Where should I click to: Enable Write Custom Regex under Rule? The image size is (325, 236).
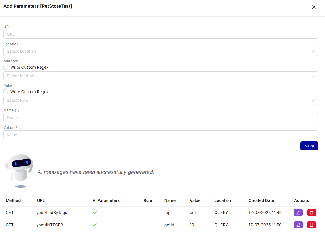pos(6,92)
